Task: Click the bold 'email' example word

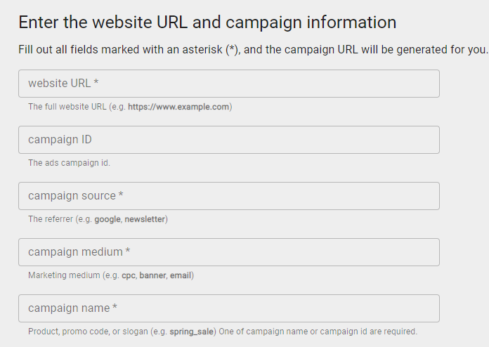Action: click(181, 275)
